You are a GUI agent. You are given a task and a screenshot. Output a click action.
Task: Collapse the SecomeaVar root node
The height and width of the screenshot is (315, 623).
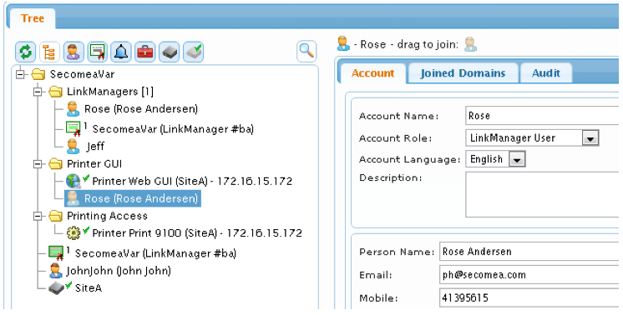[x=20, y=74]
